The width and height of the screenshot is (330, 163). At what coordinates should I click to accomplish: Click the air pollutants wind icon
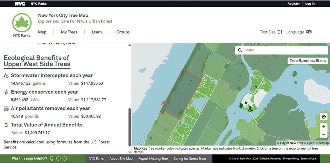[6, 109]
